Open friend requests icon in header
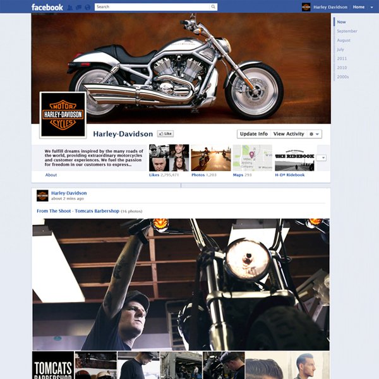Screen dimensions: 379x379 (70, 8)
